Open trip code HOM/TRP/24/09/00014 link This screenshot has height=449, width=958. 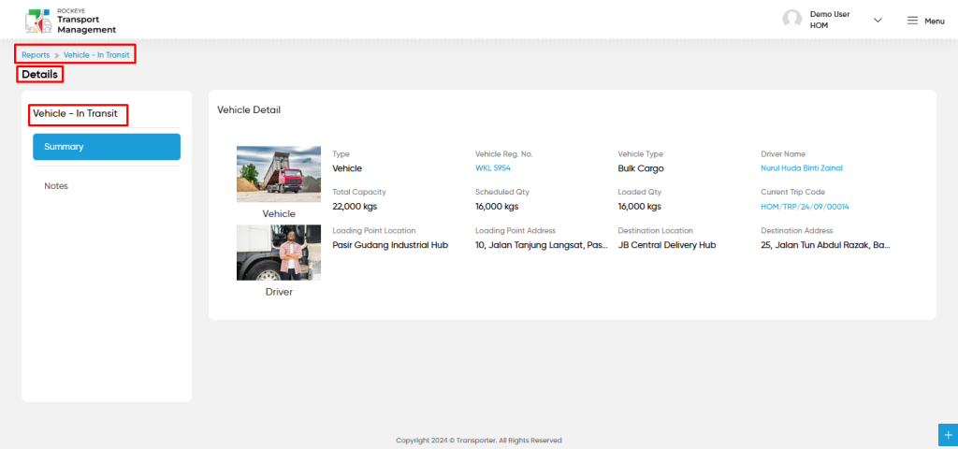pos(805,207)
